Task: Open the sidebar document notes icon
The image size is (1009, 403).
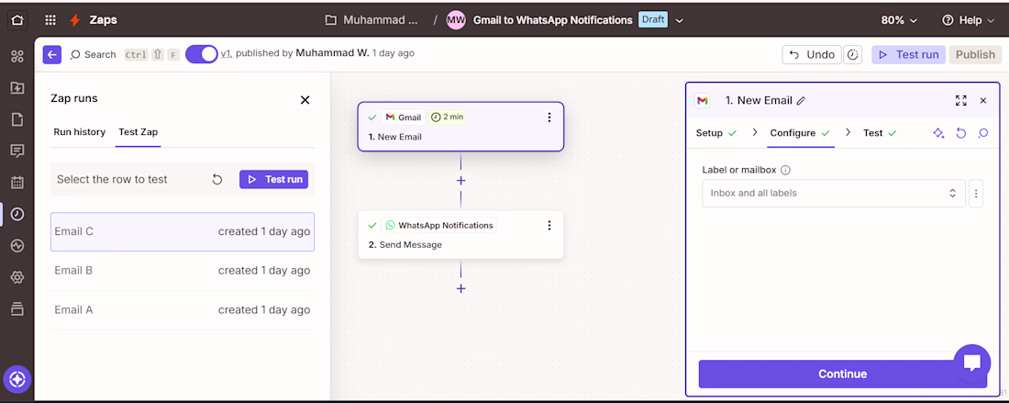Action: click(17, 119)
